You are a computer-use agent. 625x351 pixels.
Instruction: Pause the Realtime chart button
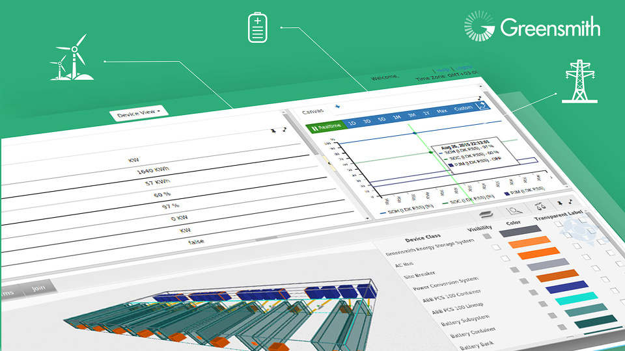point(326,127)
